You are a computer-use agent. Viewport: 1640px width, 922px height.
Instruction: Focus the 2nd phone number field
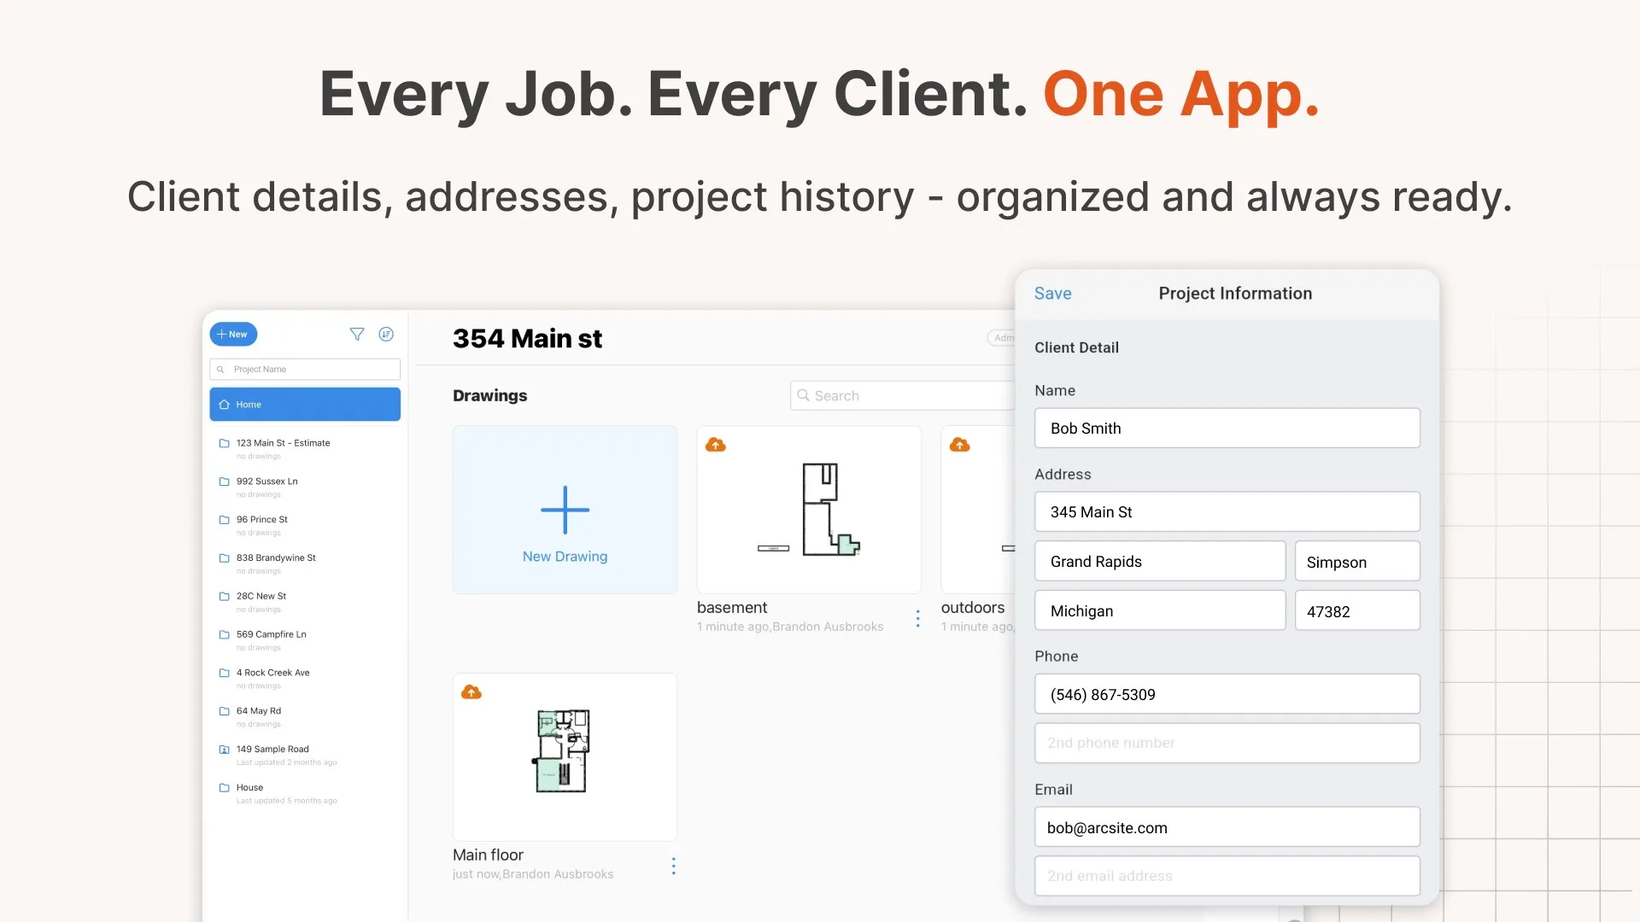click(x=1227, y=744)
